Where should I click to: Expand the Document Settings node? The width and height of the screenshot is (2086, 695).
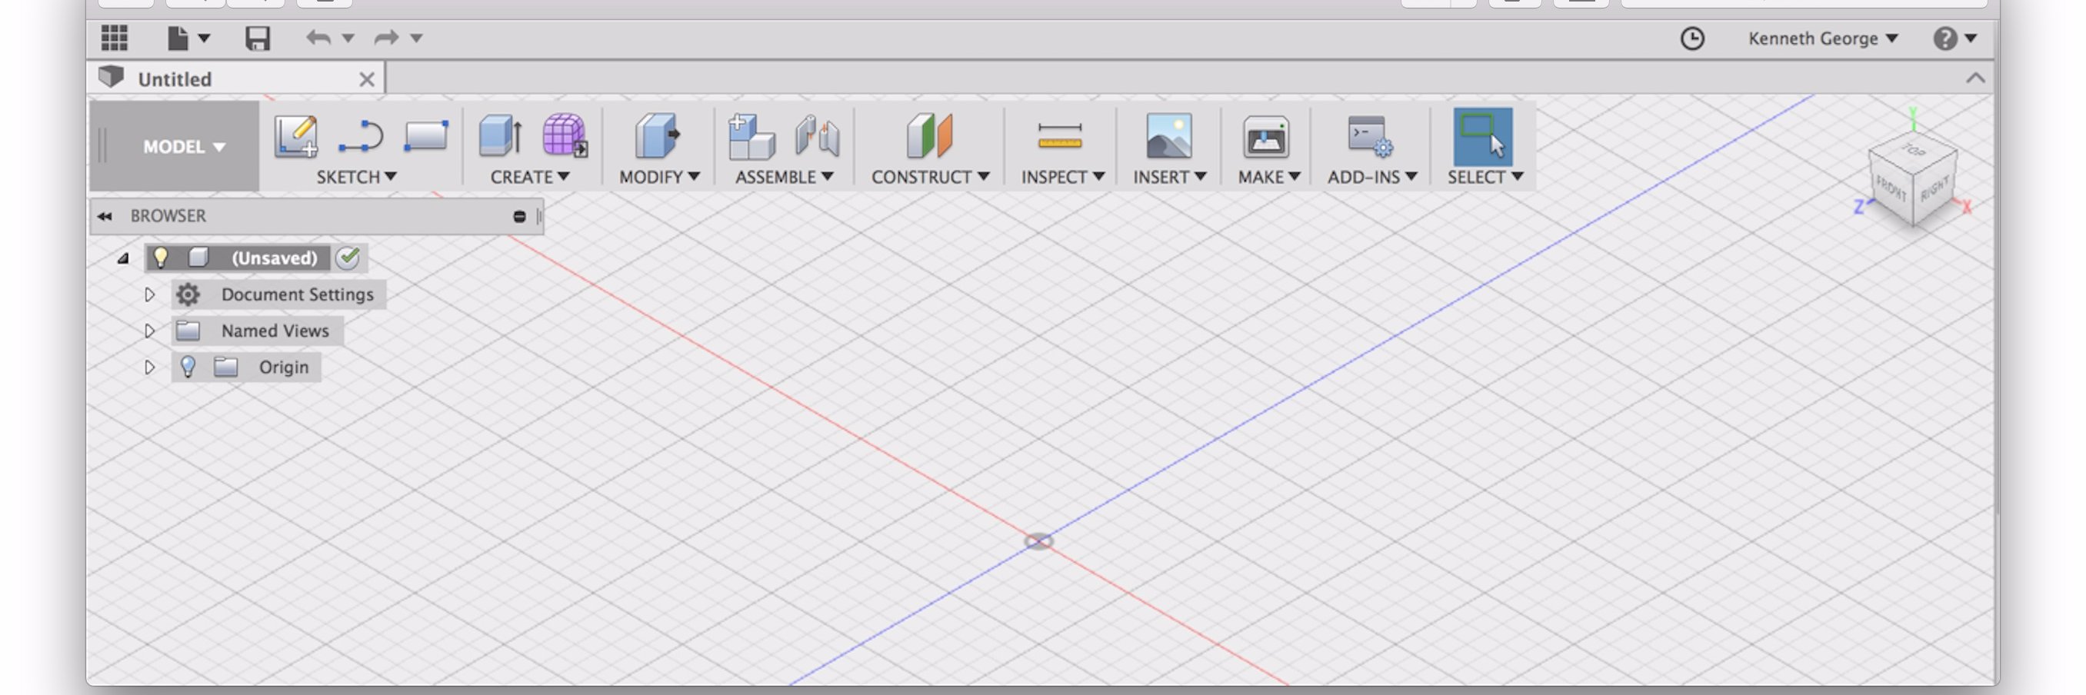[149, 294]
